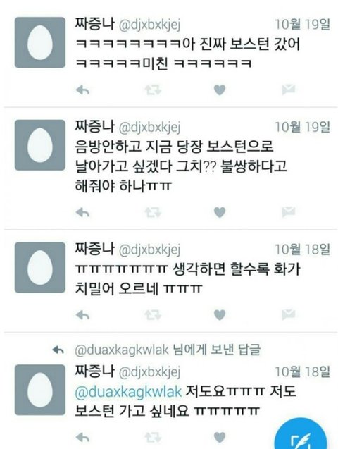Open message icon under the 음방안하고 tweet
This screenshot has height=449, width=338.
pos(288,212)
